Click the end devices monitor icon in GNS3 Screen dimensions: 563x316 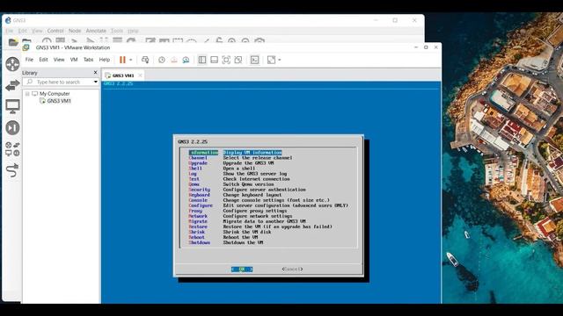click(12, 106)
